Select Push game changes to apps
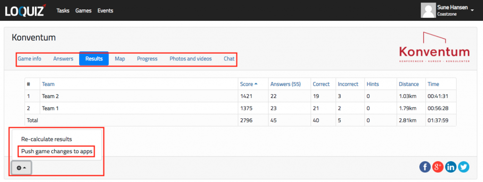The height and width of the screenshot is (182, 483). pos(57,151)
